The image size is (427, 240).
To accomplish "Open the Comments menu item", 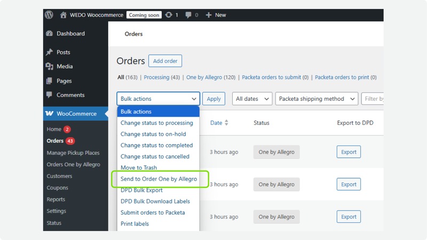I will click(x=70, y=95).
